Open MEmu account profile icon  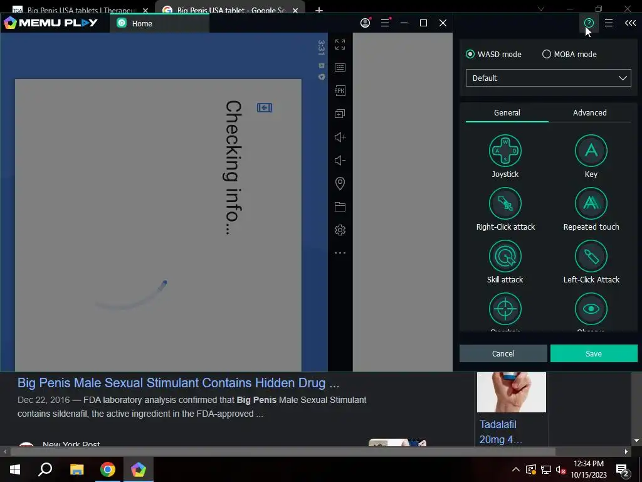366,23
